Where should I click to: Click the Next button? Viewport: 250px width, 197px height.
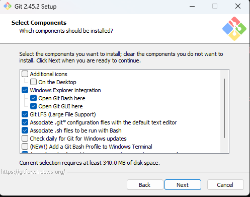click(183, 185)
